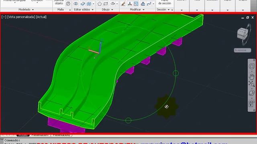Expand the Dibujo panel
The width and height of the screenshot is (257, 144).
click(x=107, y=10)
